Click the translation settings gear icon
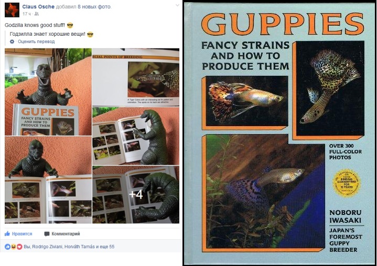377x266 pixels. (x=12, y=42)
